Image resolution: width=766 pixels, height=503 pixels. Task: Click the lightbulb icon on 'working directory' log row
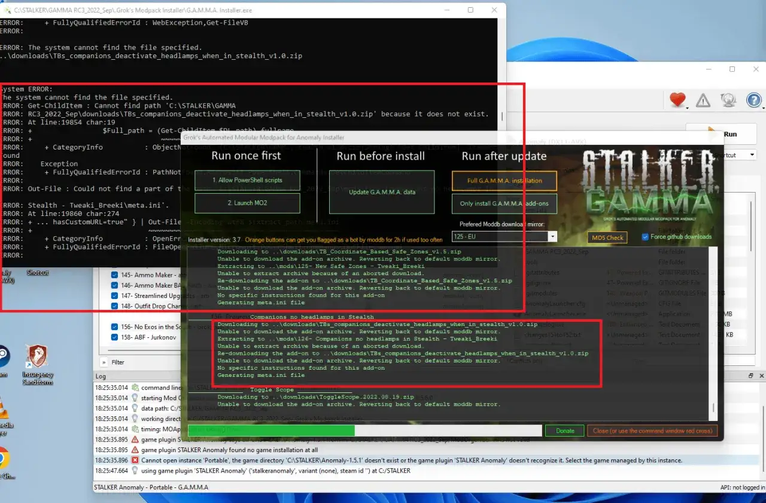(x=135, y=419)
